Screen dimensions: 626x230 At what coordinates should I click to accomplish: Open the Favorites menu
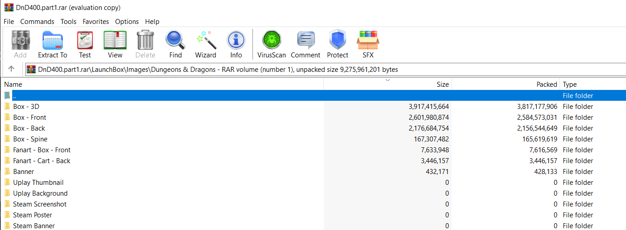(x=96, y=21)
